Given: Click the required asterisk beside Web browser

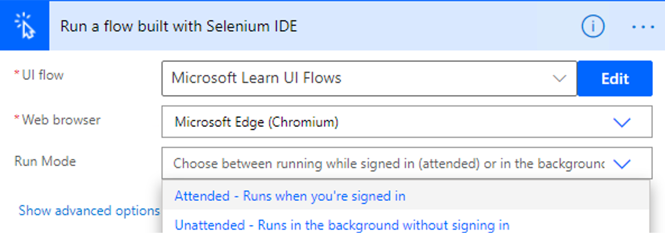Looking at the screenshot, I should point(17,118).
